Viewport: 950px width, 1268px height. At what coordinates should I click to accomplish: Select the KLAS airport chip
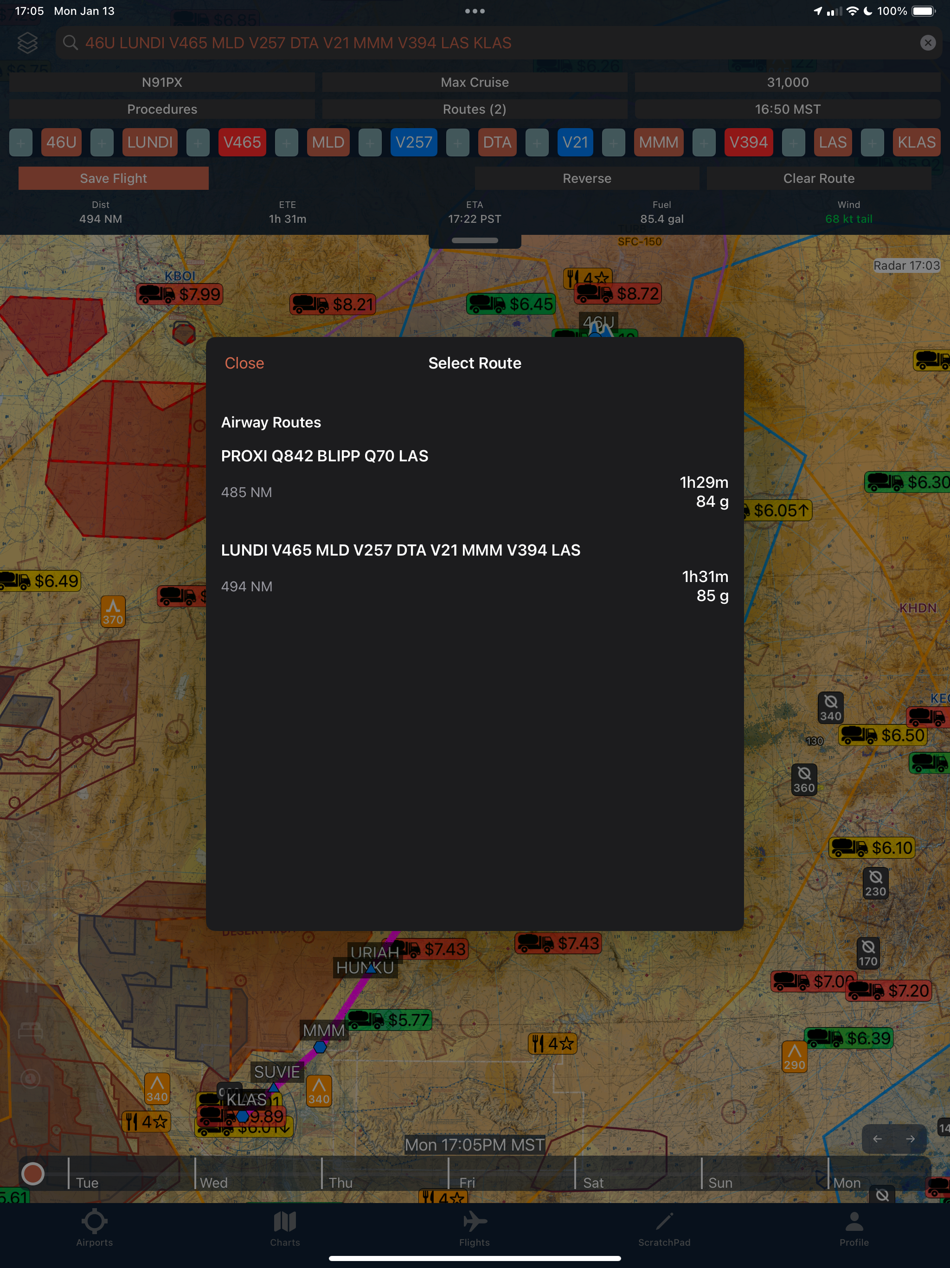coord(916,142)
